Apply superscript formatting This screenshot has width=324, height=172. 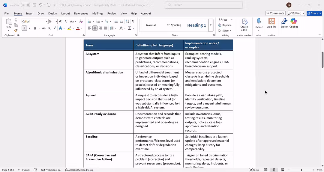point(55,28)
